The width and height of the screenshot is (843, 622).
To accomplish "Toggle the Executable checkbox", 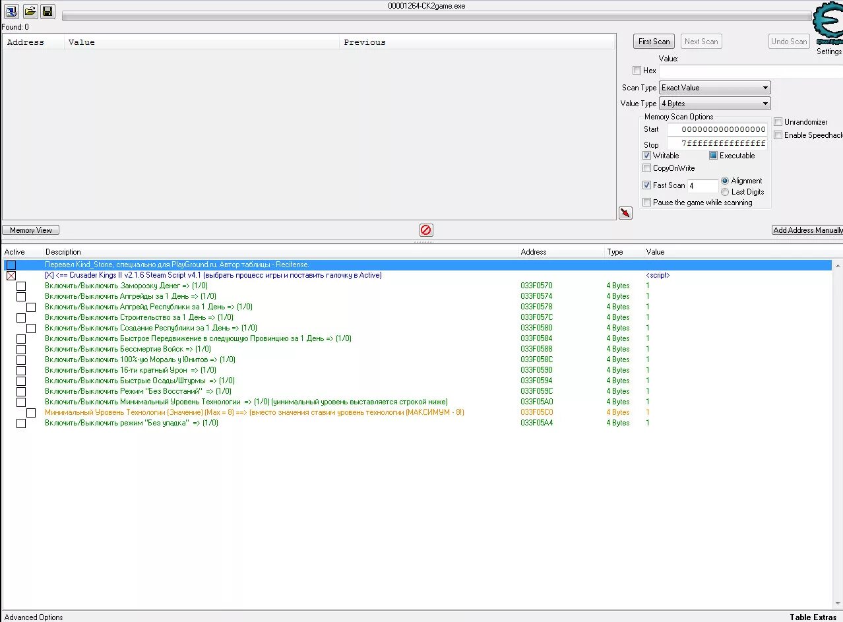I will 713,156.
